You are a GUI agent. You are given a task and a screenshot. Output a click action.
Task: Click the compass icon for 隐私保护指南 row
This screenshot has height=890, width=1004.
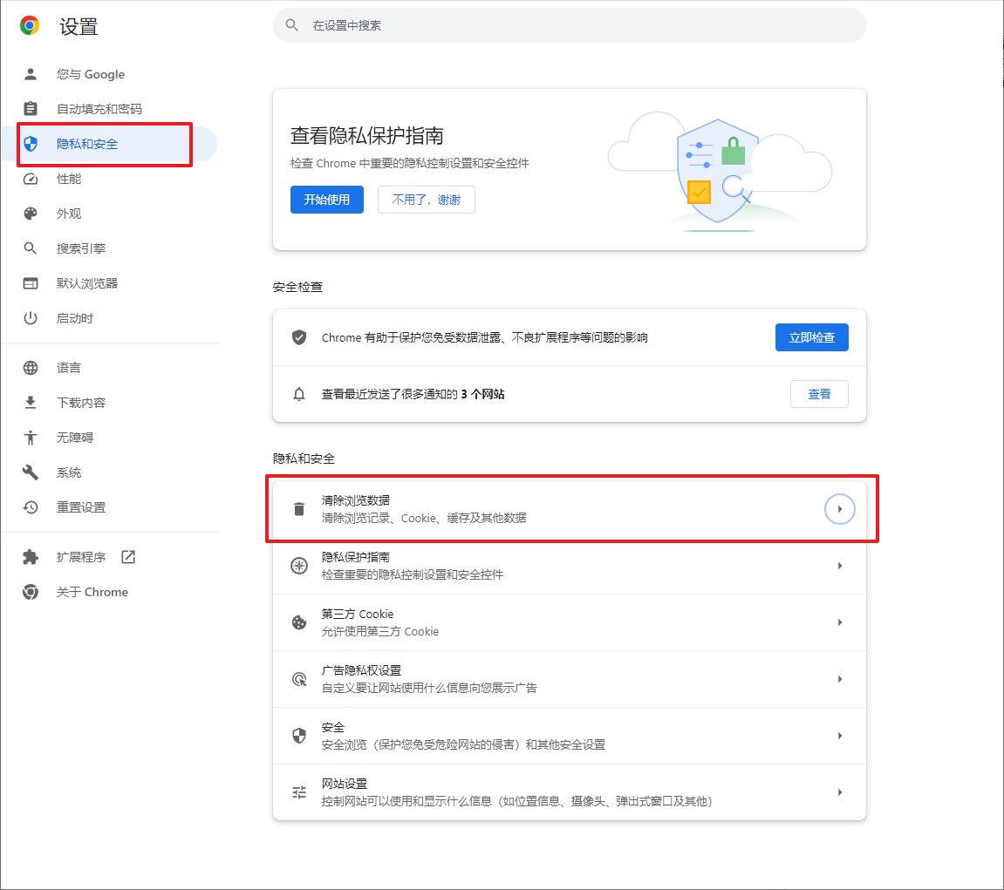click(x=299, y=566)
